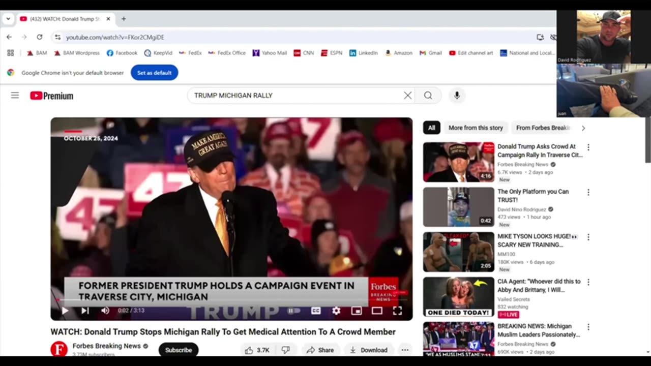The width and height of the screenshot is (651, 366).
Task: Open the Chrome apps grid shortcut
Action: [x=10, y=53]
